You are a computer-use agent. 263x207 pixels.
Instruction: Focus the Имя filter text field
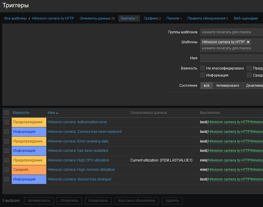[231, 58]
